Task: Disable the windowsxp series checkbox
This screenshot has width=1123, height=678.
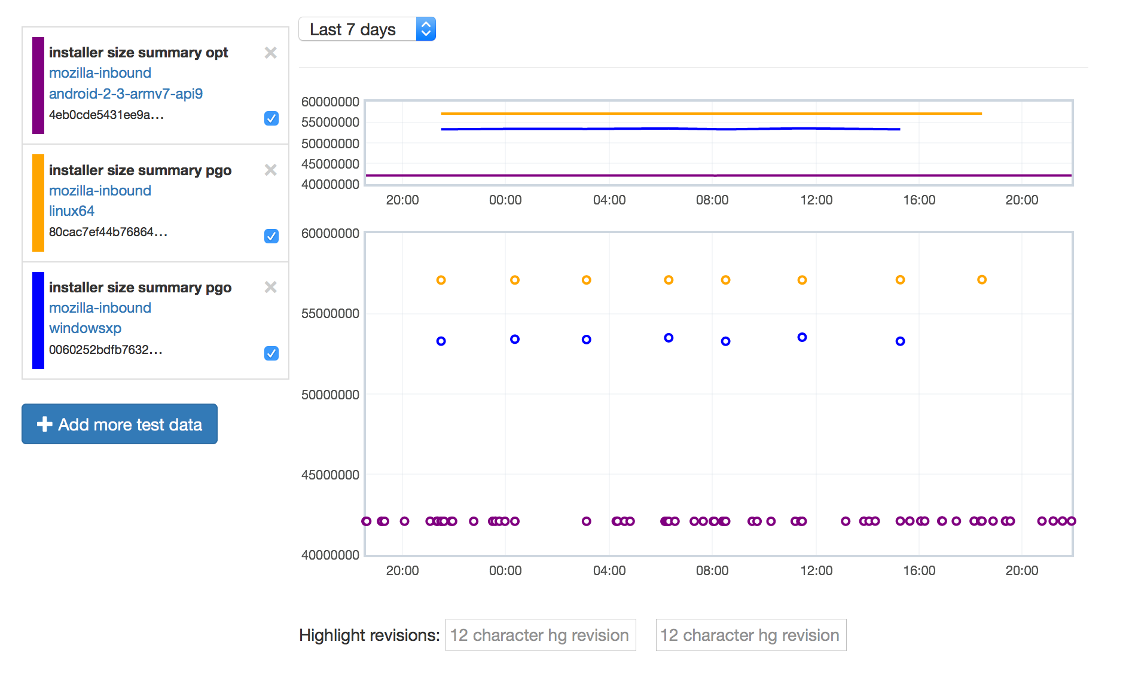Action: point(271,353)
